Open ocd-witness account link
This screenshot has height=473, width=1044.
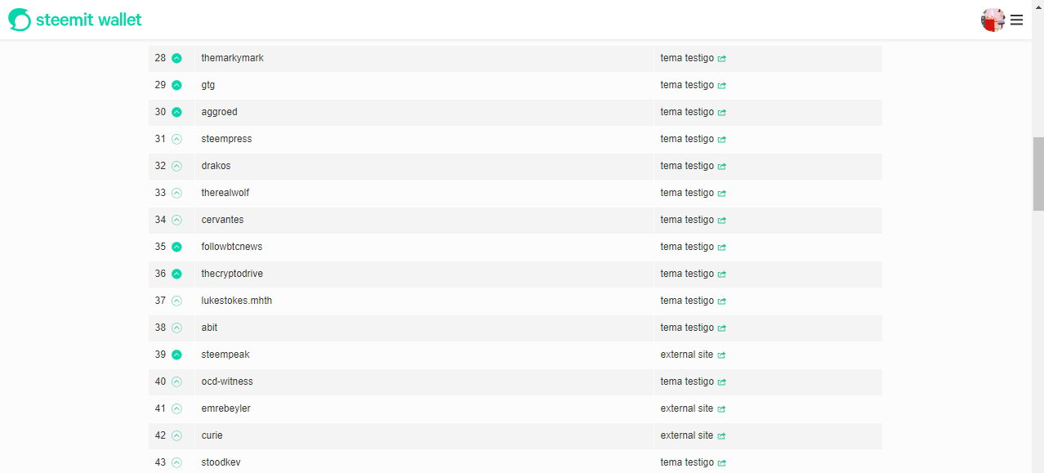point(227,382)
